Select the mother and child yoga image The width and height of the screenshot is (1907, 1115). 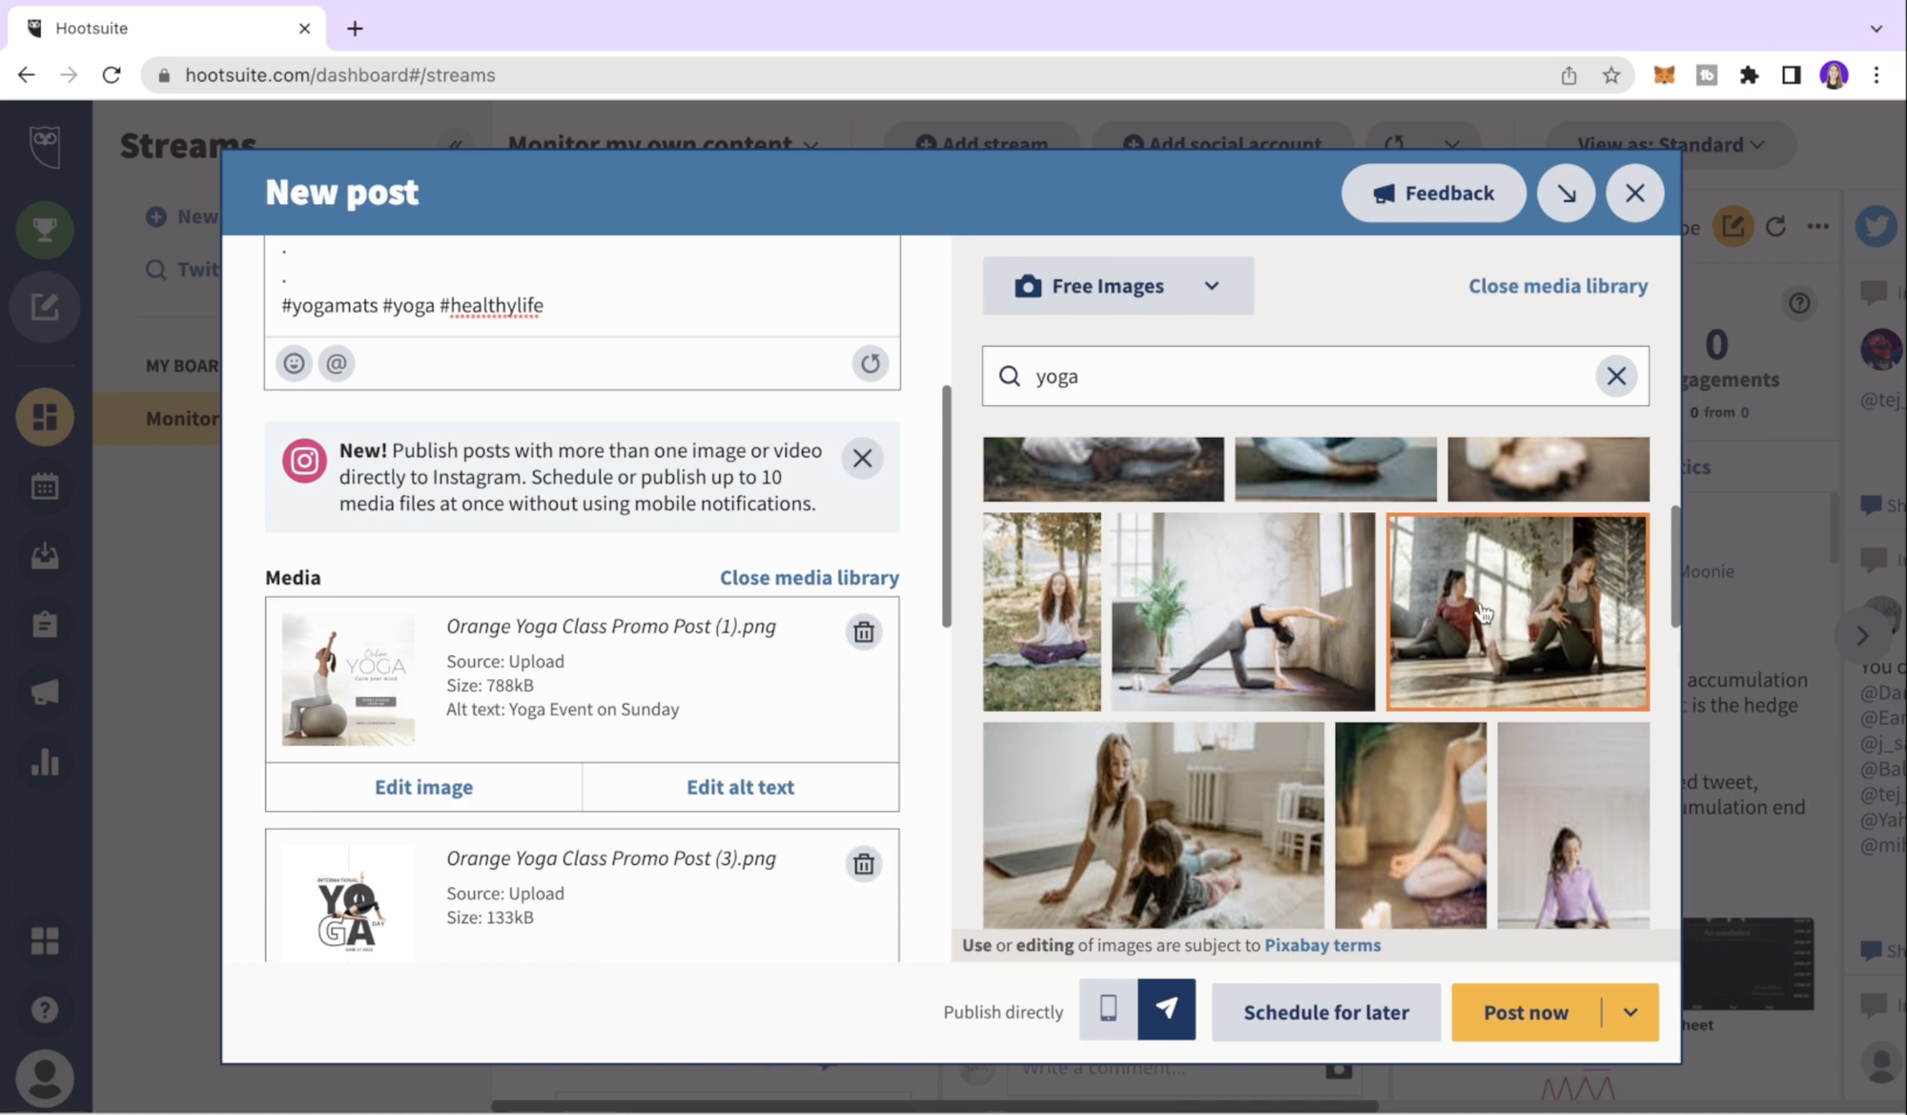[1153, 825]
